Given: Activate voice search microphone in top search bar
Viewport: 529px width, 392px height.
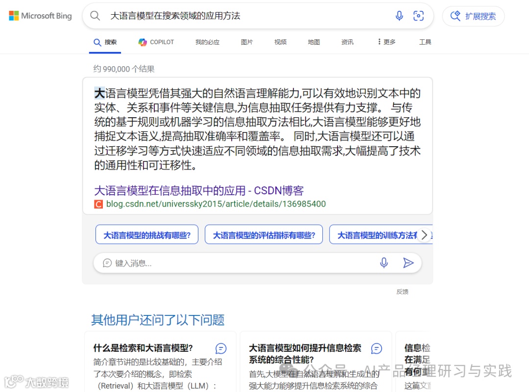Looking at the screenshot, I should 399,16.
